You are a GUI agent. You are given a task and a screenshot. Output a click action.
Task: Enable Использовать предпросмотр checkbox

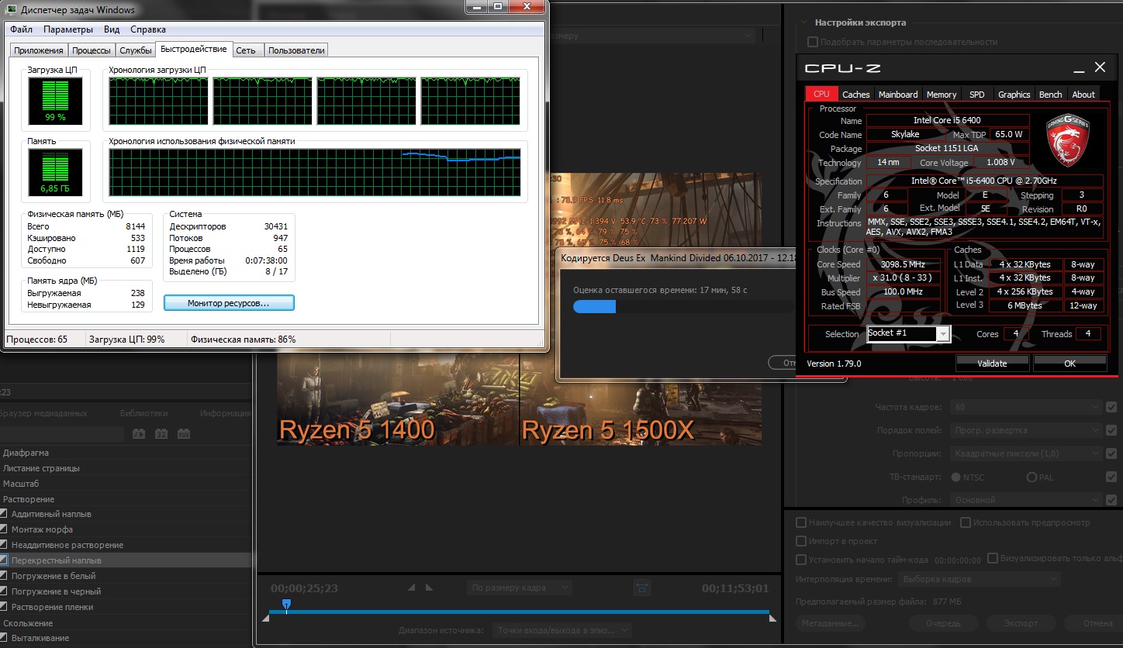click(966, 522)
